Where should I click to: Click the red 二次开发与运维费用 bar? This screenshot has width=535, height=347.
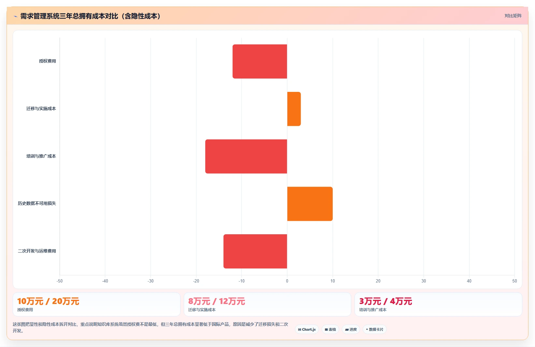pyautogui.click(x=255, y=251)
